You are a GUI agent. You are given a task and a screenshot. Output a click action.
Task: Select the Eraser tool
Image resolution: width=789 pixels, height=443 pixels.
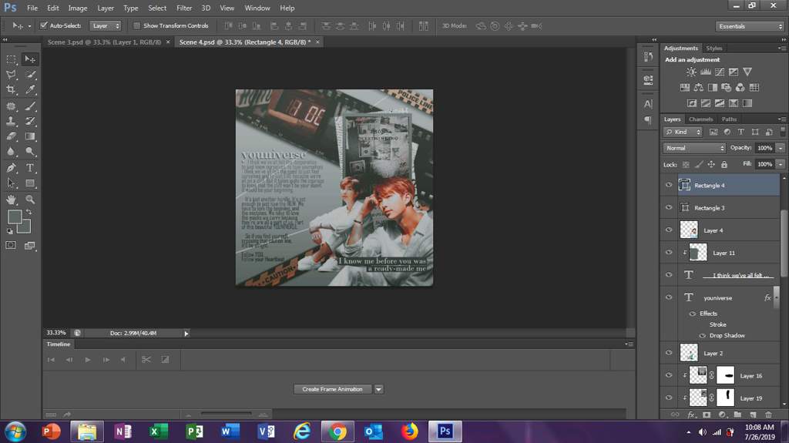[x=11, y=136]
